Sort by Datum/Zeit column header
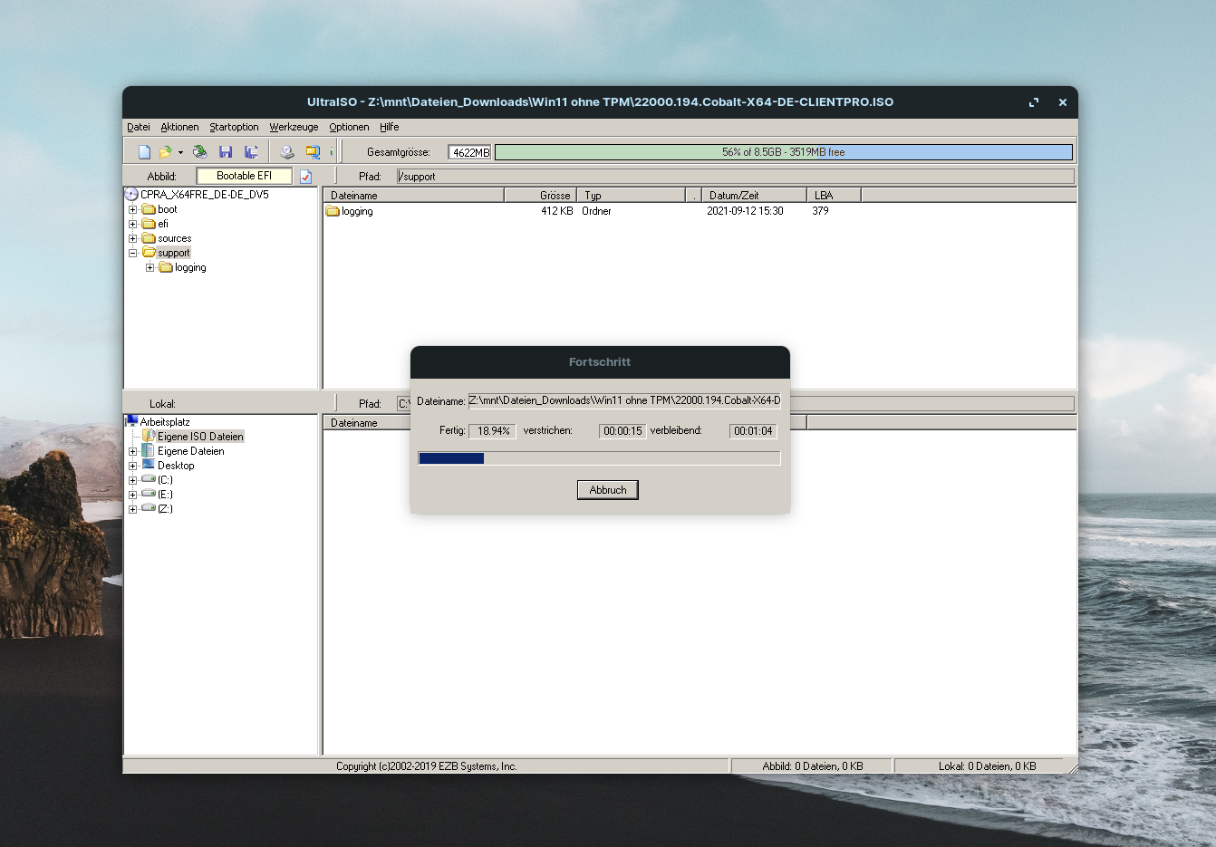The height and width of the screenshot is (847, 1216). (754, 196)
